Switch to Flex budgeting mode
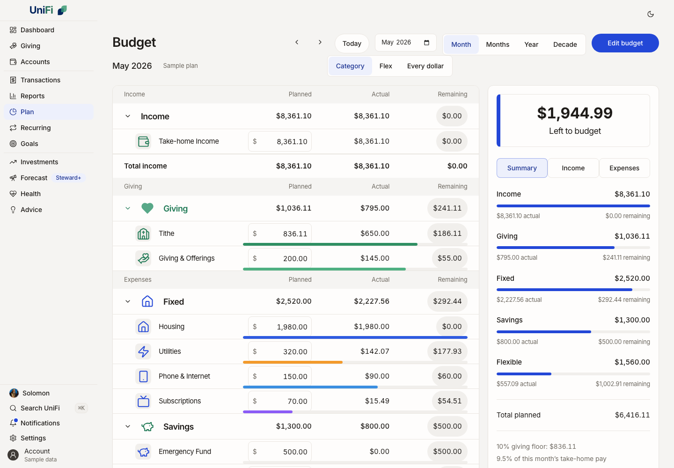Image resolution: width=674 pixels, height=468 pixels. click(386, 66)
